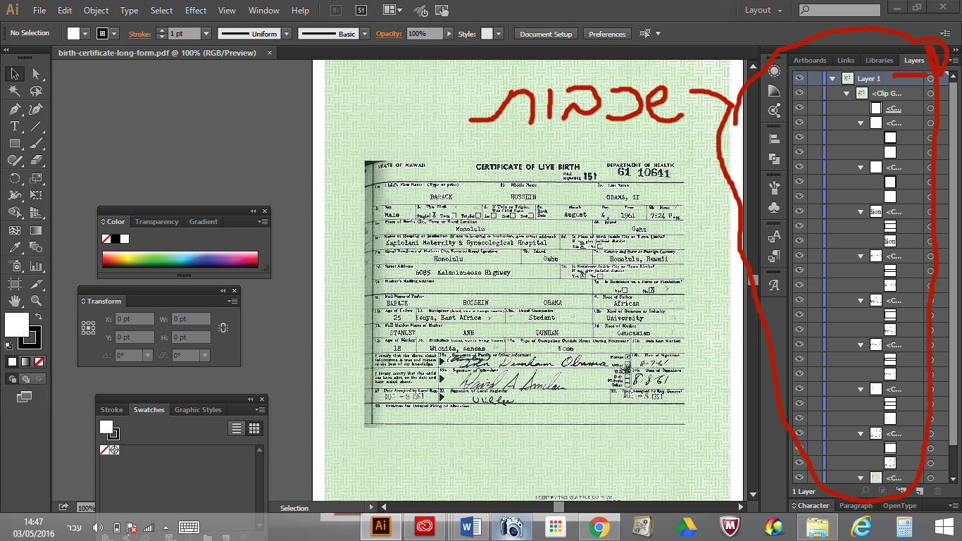The width and height of the screenshot is (962, 541).
Task: Click the color spectrum bar in Color panel
Action: pyautogui.click(x=180, y=259)
